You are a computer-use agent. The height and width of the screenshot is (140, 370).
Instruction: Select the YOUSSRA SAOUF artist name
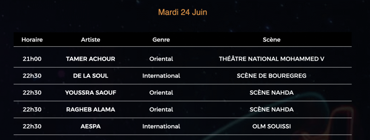91,93
